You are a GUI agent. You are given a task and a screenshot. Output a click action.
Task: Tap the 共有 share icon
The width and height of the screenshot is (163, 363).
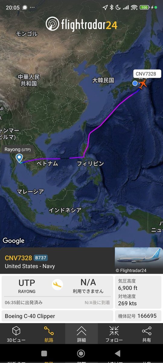pos(147,331)
